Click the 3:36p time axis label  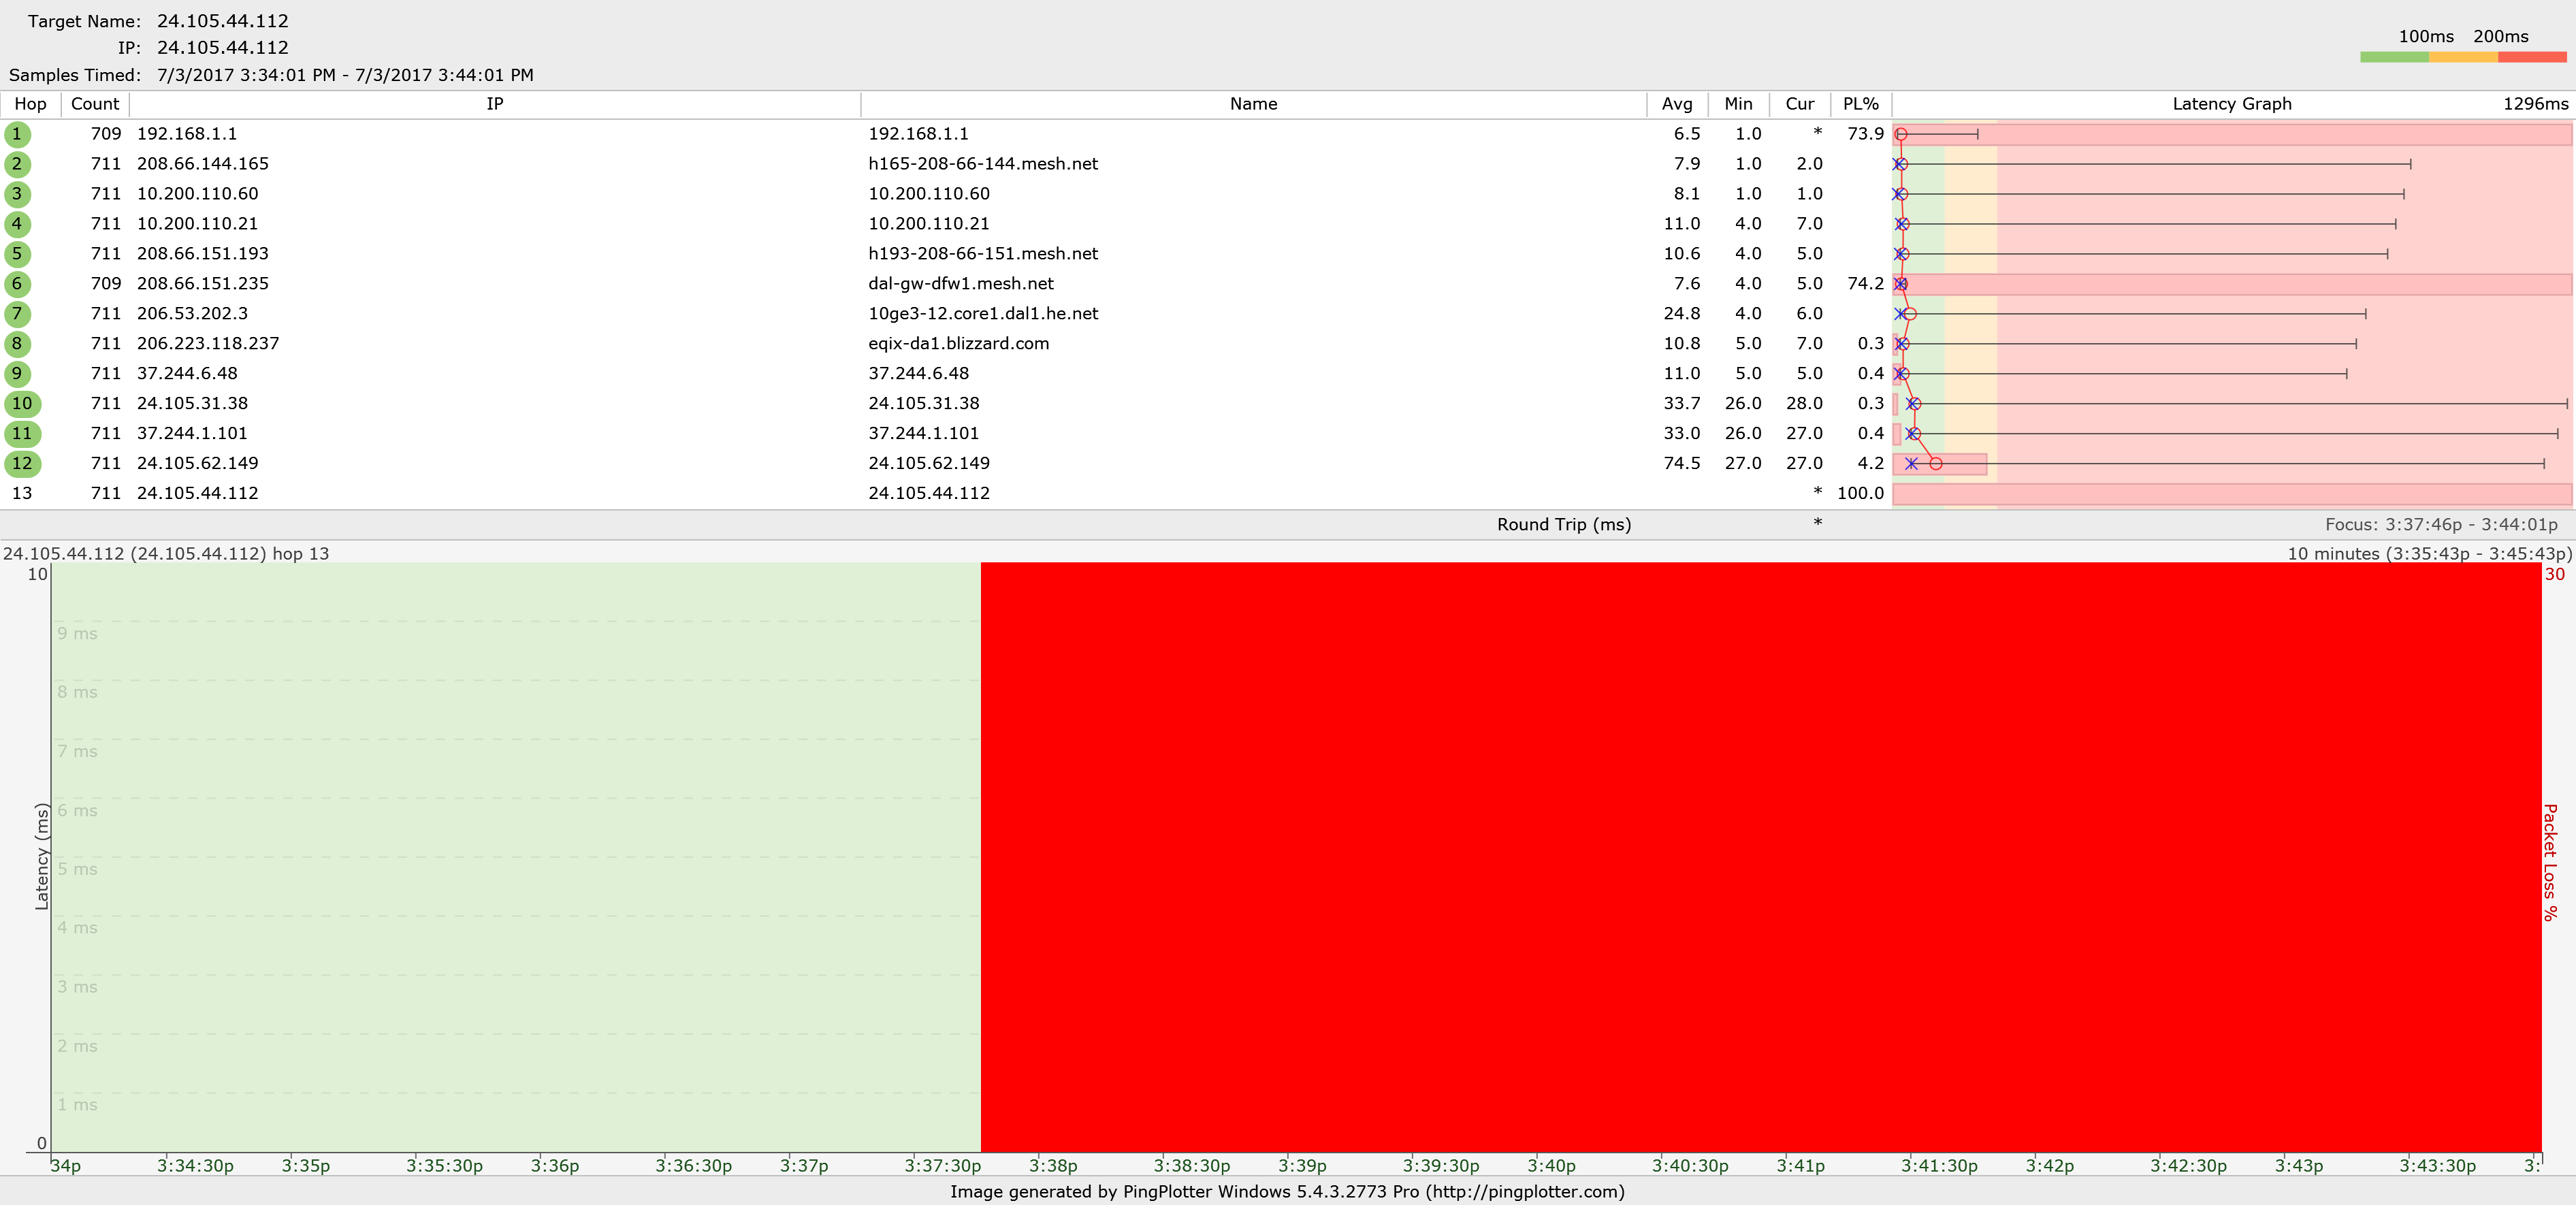click(555, 1166)
